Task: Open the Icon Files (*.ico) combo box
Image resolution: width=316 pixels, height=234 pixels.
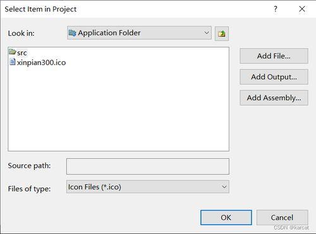Action: pyautogui.click(x=148, y=187)
